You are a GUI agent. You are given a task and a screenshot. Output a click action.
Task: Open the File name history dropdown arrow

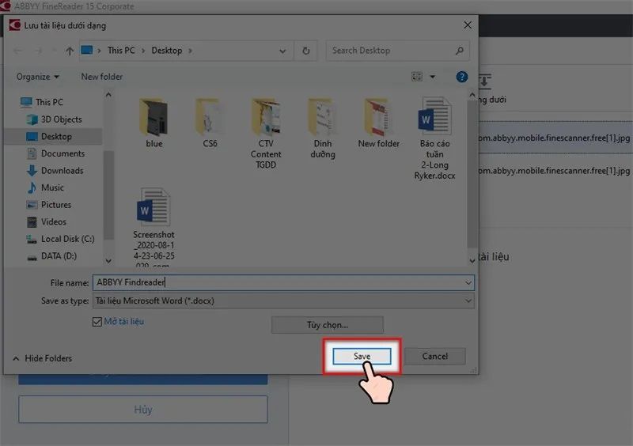coord(468,283)
